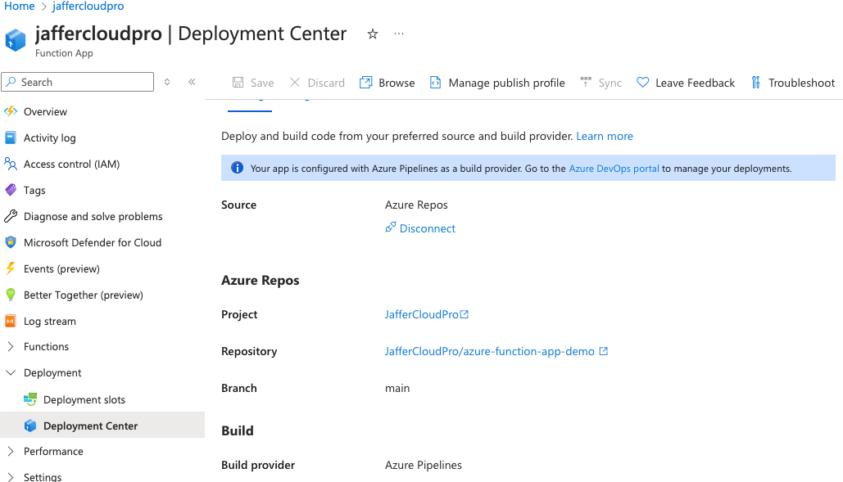Click the info icon in the blue banner
The height and width of the screenshot is (482, 843).
click(237, 167)
